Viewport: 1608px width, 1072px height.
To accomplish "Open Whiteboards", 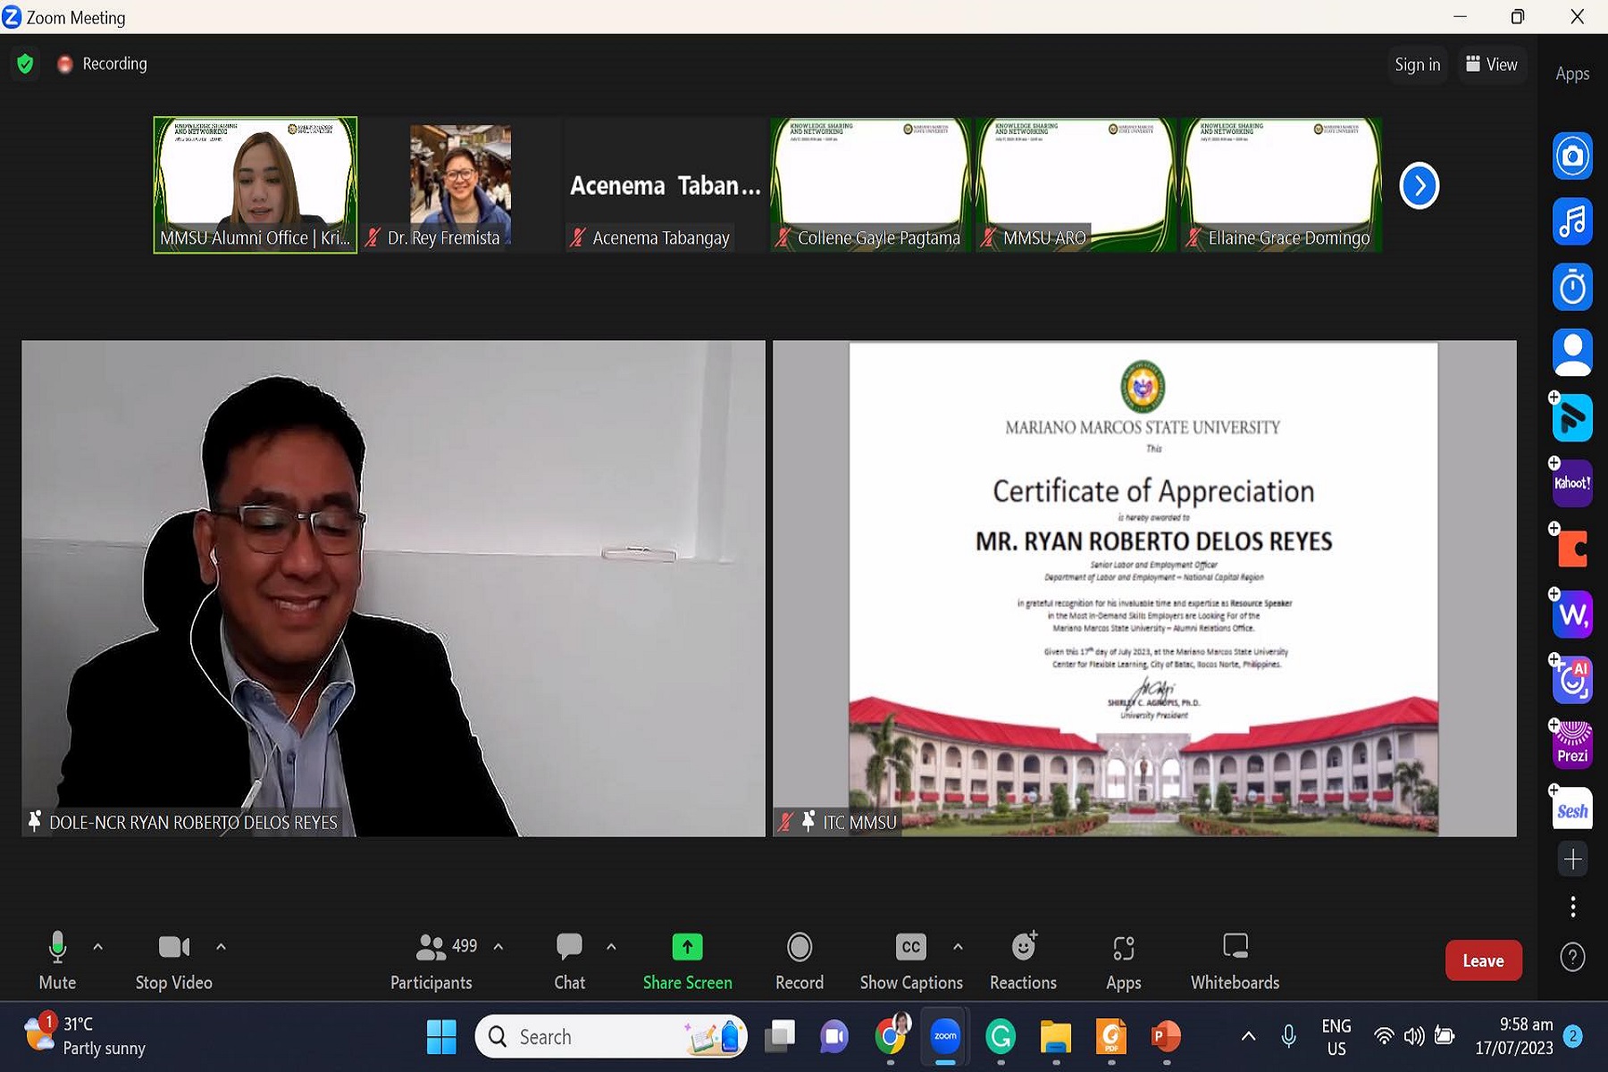I will 1235,960.
